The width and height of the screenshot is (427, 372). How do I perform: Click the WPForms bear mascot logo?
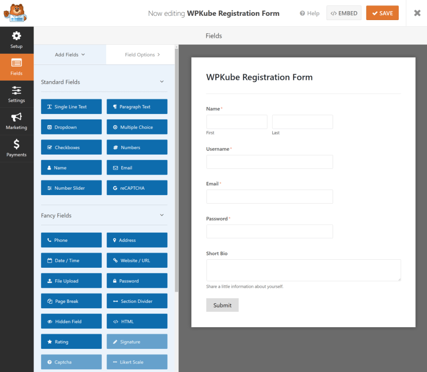[x=15, y=13]
